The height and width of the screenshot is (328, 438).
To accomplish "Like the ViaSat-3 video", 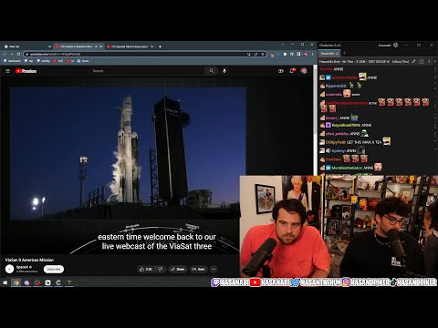I will point(146,269).
